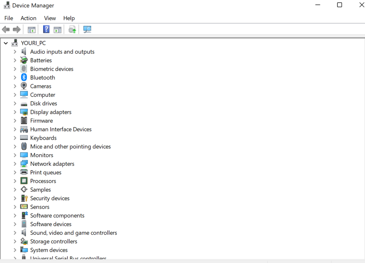This screenshot has width=365, height=263.
Task: Expand the Keyboards category arrow
Action: tap(15, 138)
